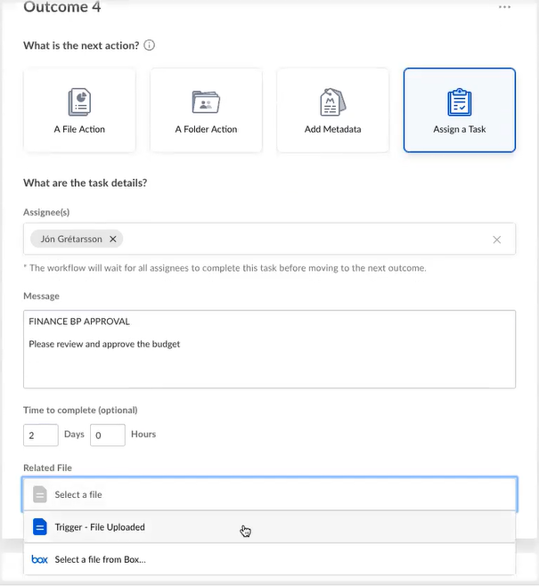The width and height of the screenshot is (539, 586).
Task: Click the info icon beside next action question
Action: click(150, 45)
